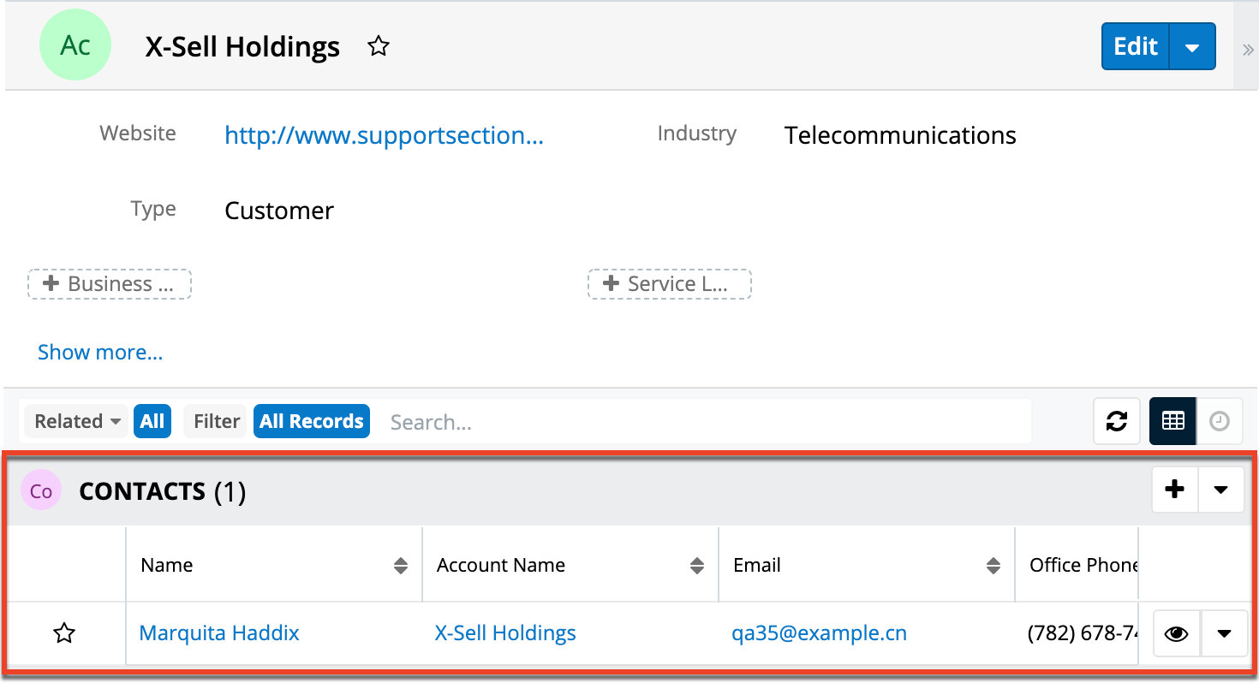Image resolution: width=1259 pixels, height=683 pixels.
Task: Preview Marquita Haddix with eye icon
Action: point(1178,634)
